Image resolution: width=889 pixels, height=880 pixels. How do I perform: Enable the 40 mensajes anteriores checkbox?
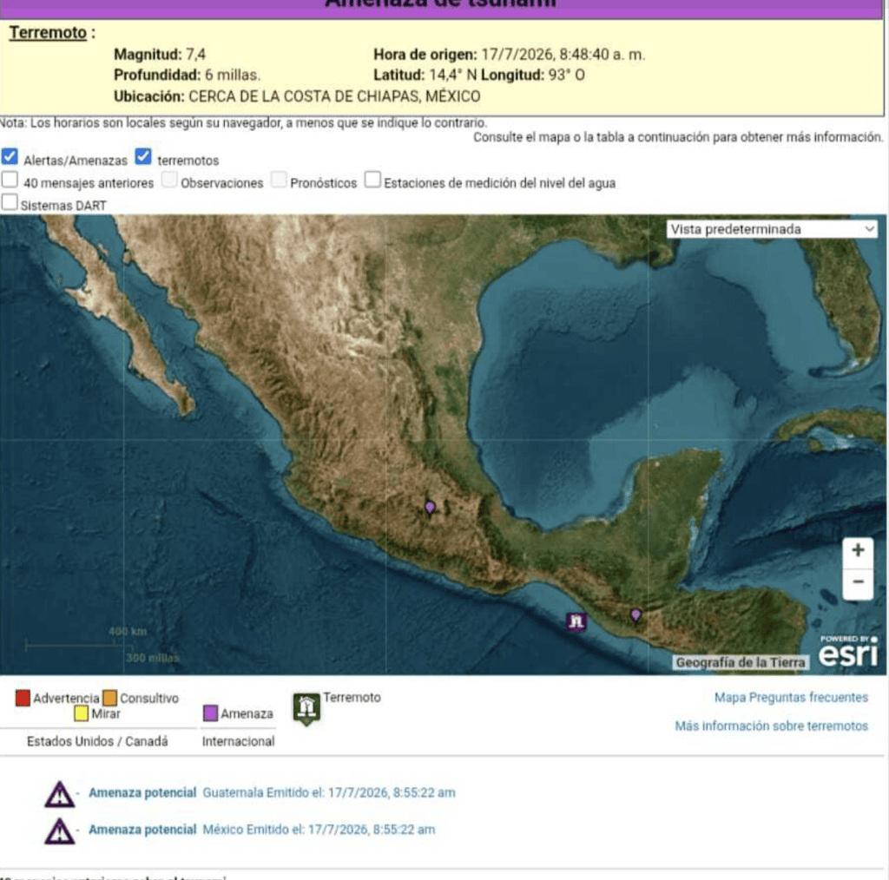(x=10, y=180)
